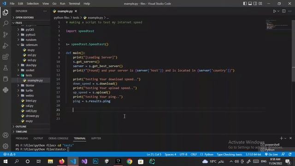Expand the Outline section
The height and width of the screenshot is (166, 295).
pos(31,126)
